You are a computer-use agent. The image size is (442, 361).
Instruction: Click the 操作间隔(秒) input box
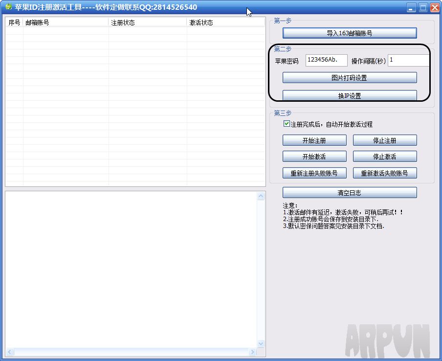tap(409, 60)
